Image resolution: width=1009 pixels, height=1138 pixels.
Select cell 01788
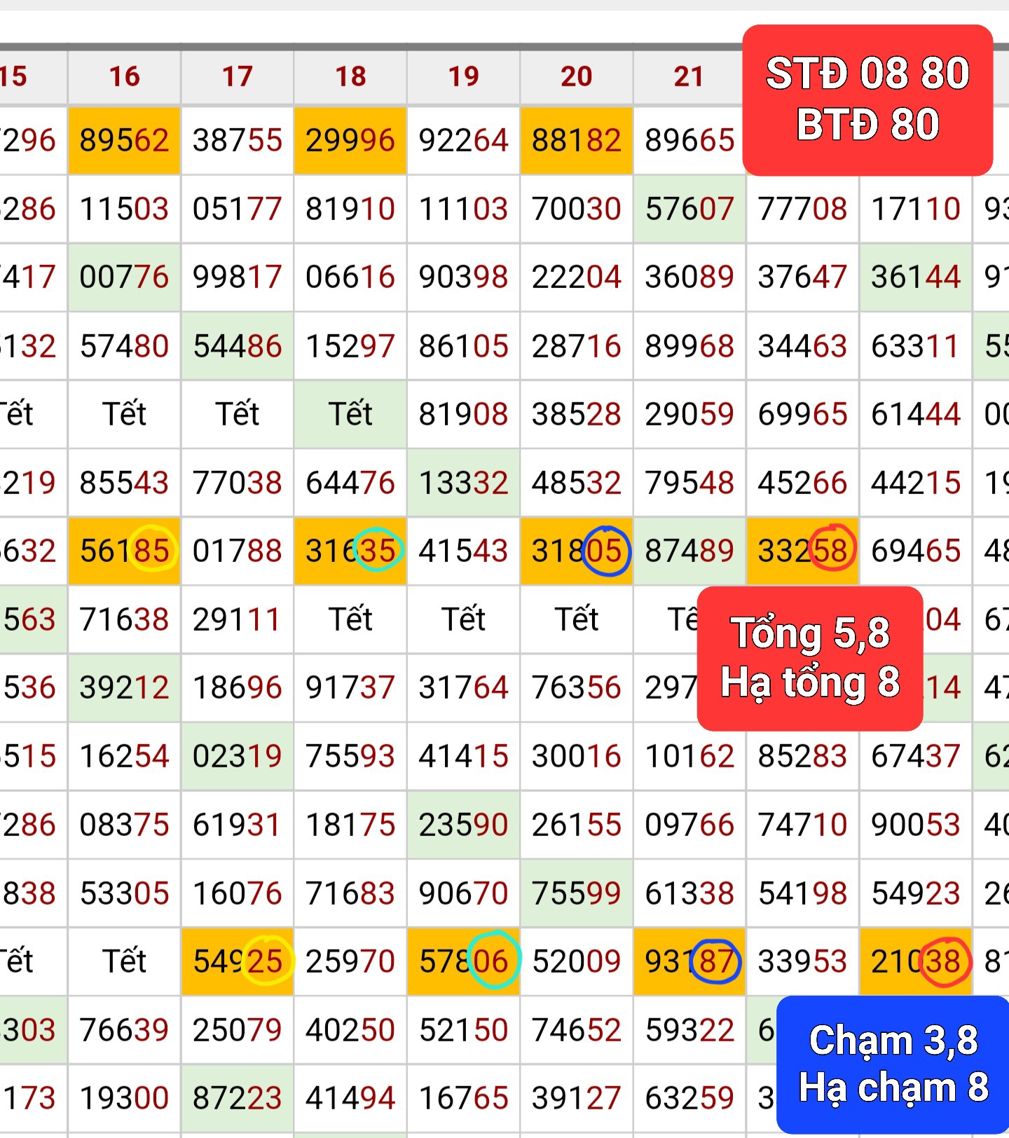[x=238, y=551]
